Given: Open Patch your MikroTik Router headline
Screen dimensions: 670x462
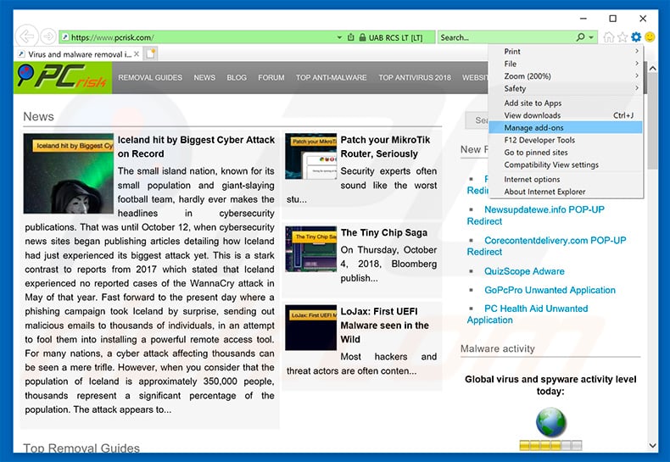Looking at the screenshot, I should pos(385,147).
